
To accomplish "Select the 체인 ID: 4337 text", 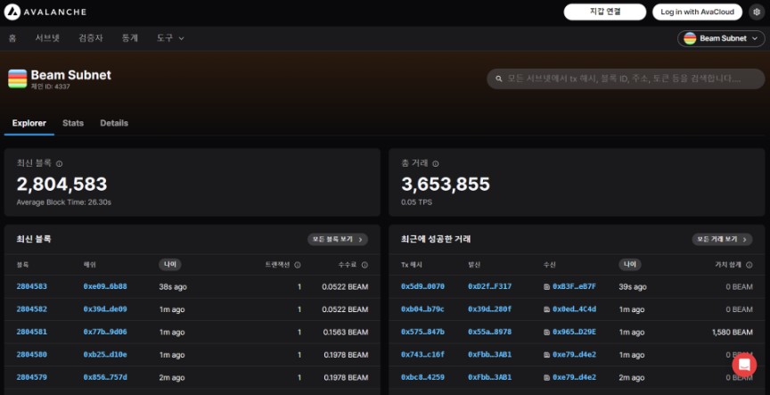I will point(51,86).
